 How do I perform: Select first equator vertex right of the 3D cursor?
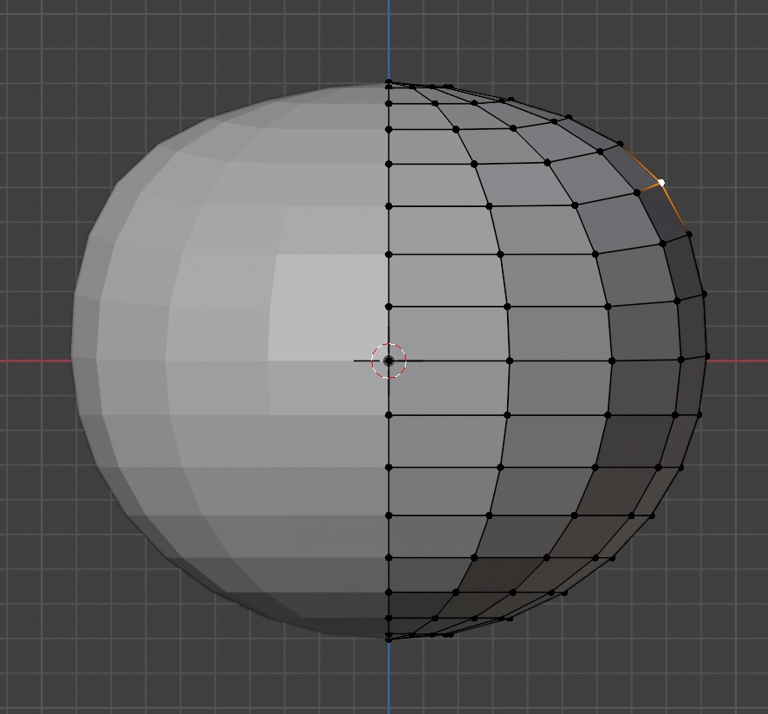coord(510,360)
